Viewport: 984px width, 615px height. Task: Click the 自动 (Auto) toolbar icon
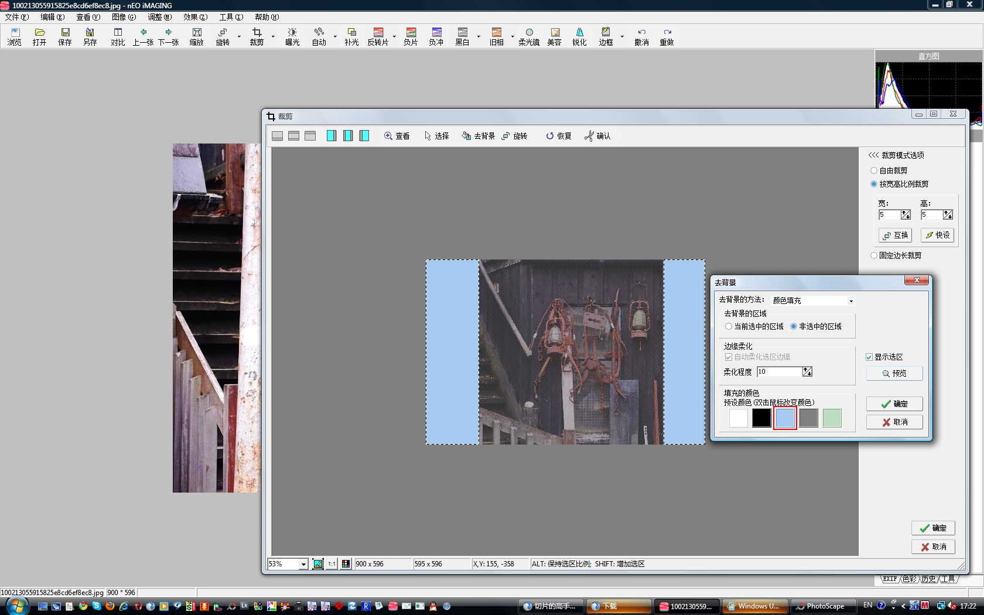[319, 36]
